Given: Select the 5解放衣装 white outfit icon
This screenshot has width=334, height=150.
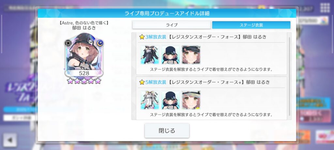Looking at the screenshot, I should pyautogui.click(x=150, y=100).
